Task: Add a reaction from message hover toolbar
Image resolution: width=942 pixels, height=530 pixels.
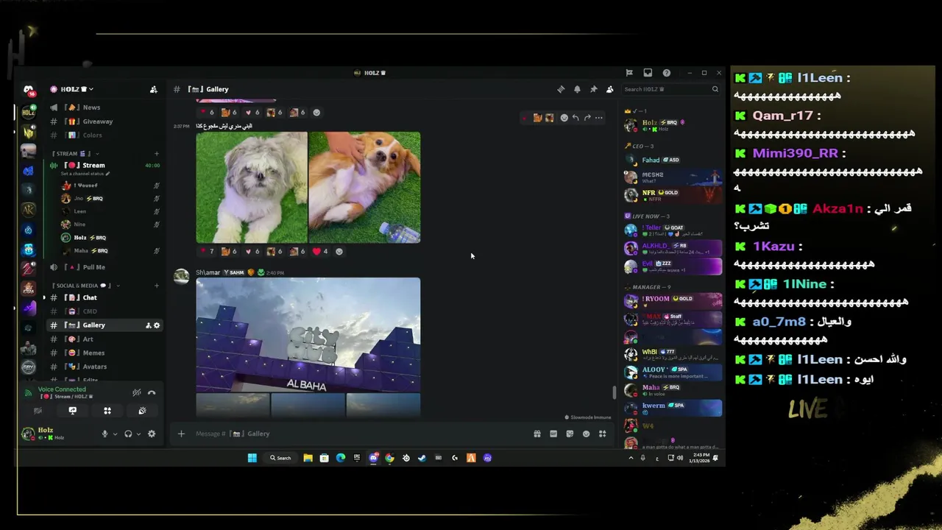Action: [x=564, y=118]
